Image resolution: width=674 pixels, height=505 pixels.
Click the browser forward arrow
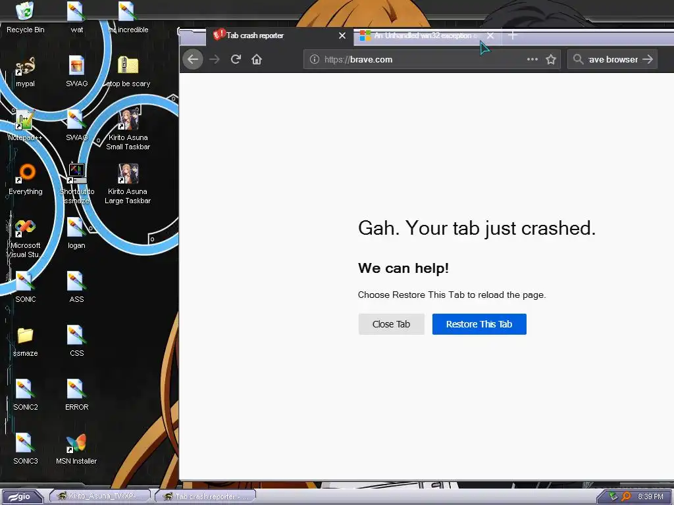click(x=214, y=59)
